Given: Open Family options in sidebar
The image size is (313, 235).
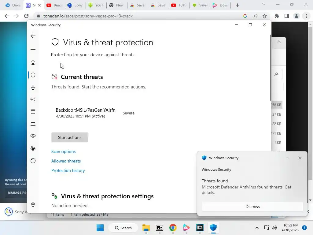Looking at the screenshot, I should click(x=33, y=148).
